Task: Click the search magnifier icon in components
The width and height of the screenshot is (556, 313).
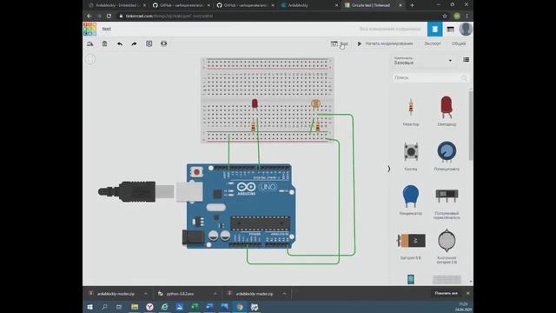Action: [464, 77]
